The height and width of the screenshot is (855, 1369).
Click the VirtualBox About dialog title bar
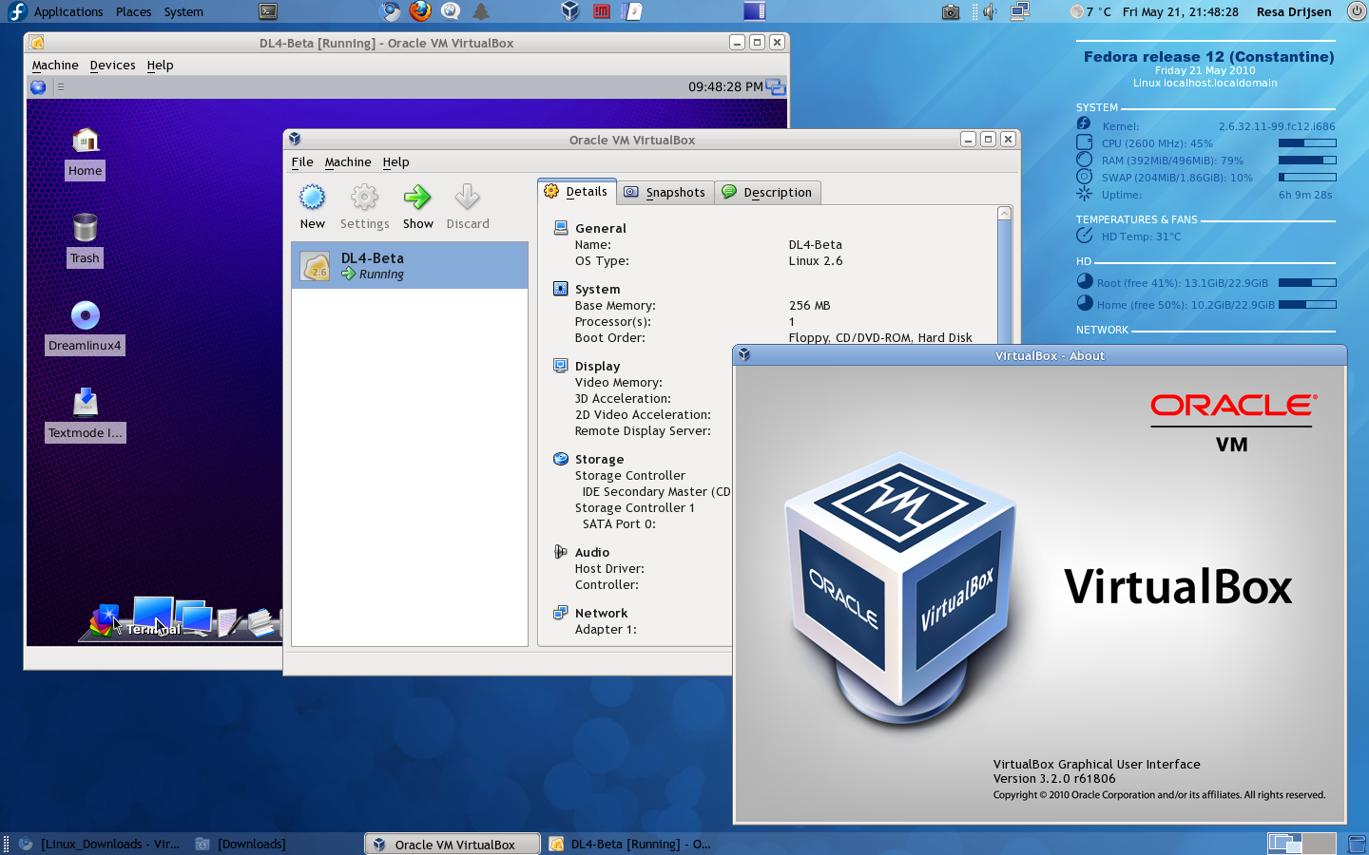pos(1040,355)
